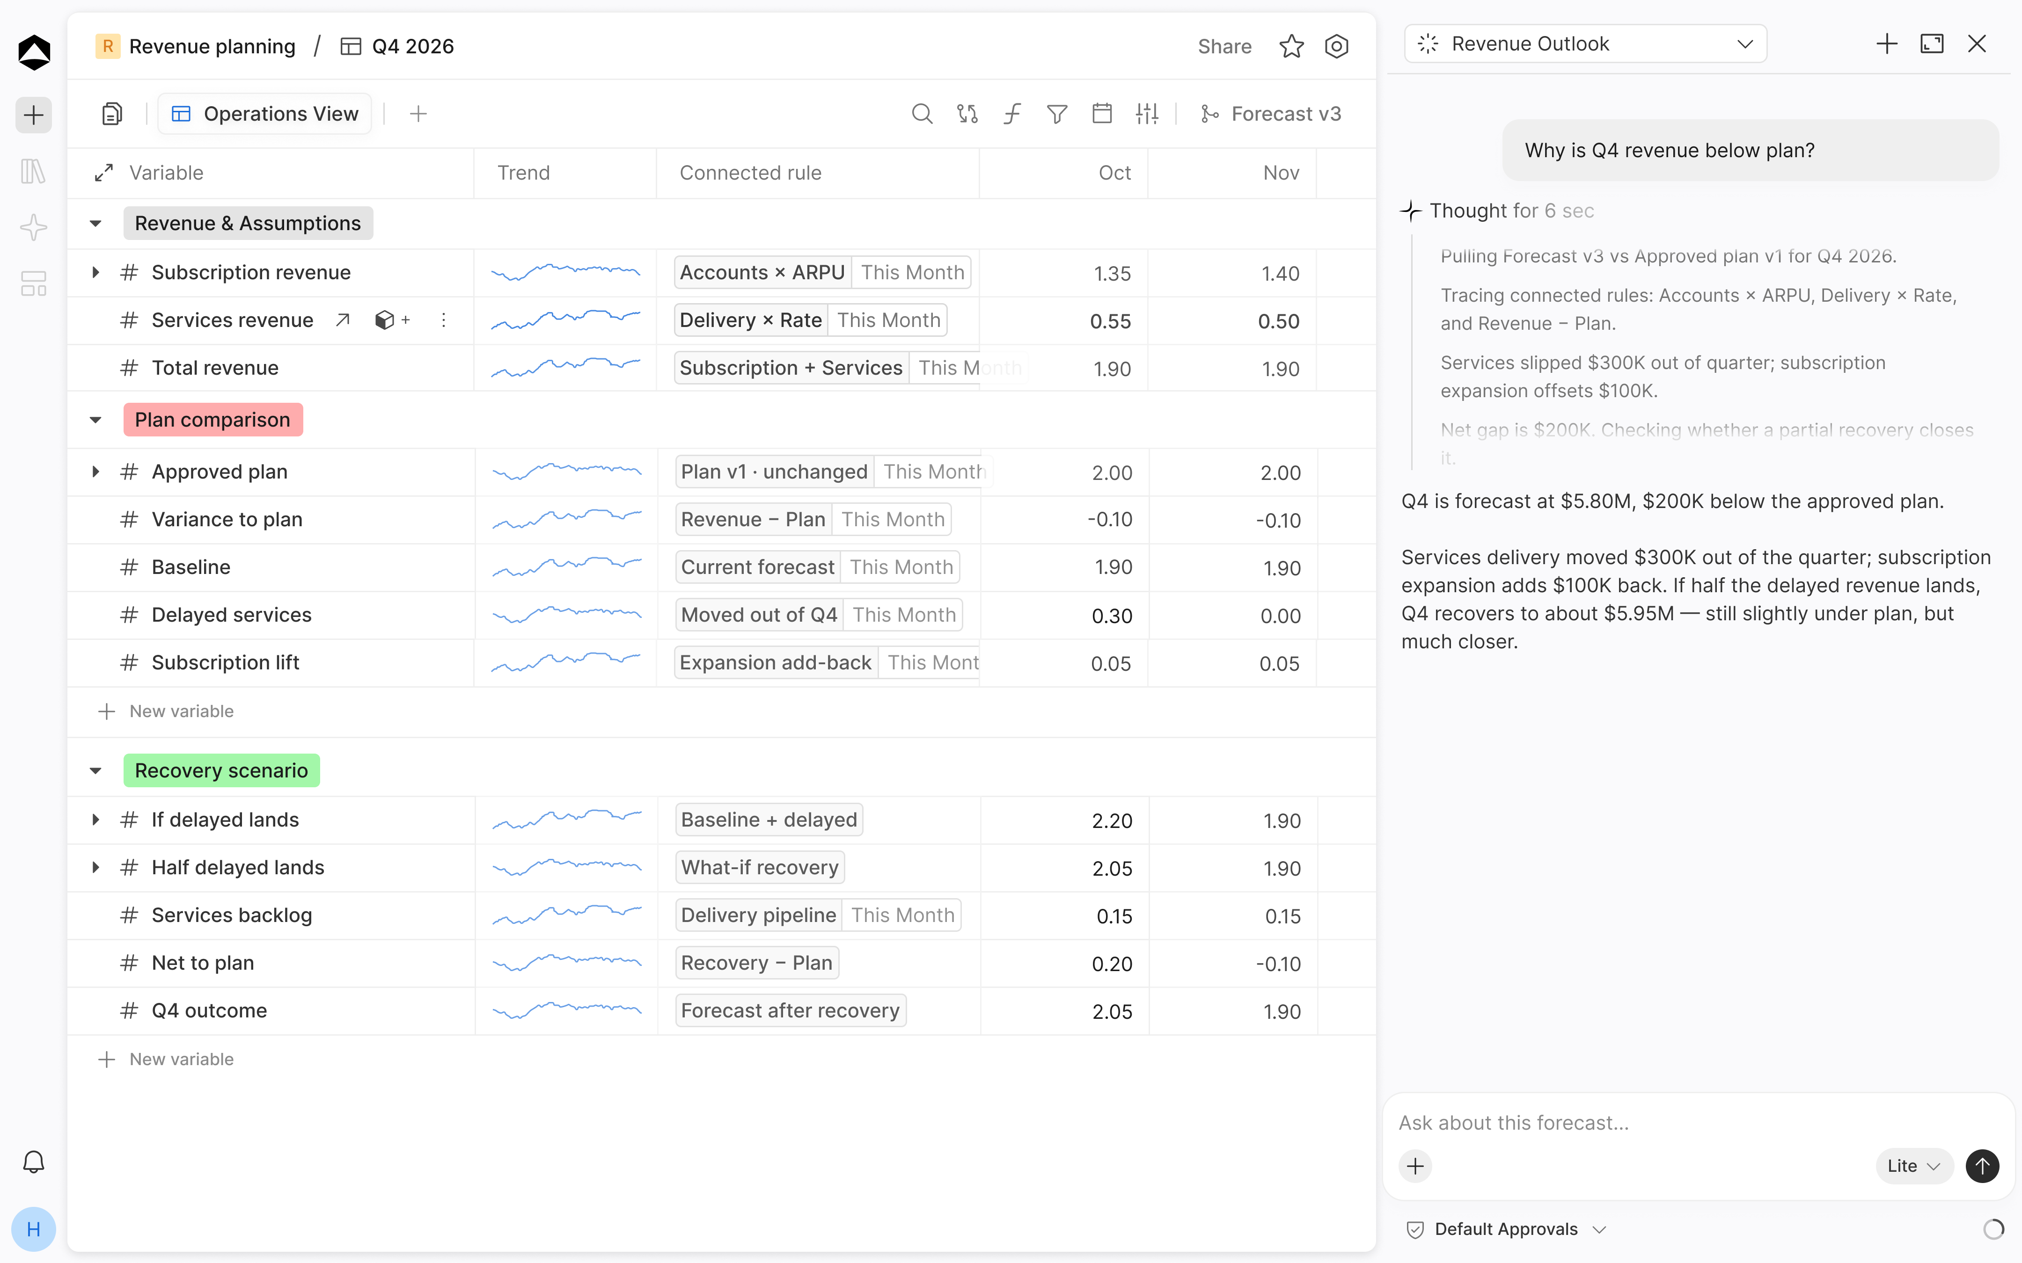Collapse the Plan comparison group
Image resolution: width=2022 pixels, height=1263 pixels.
click(x=95, y=419)
